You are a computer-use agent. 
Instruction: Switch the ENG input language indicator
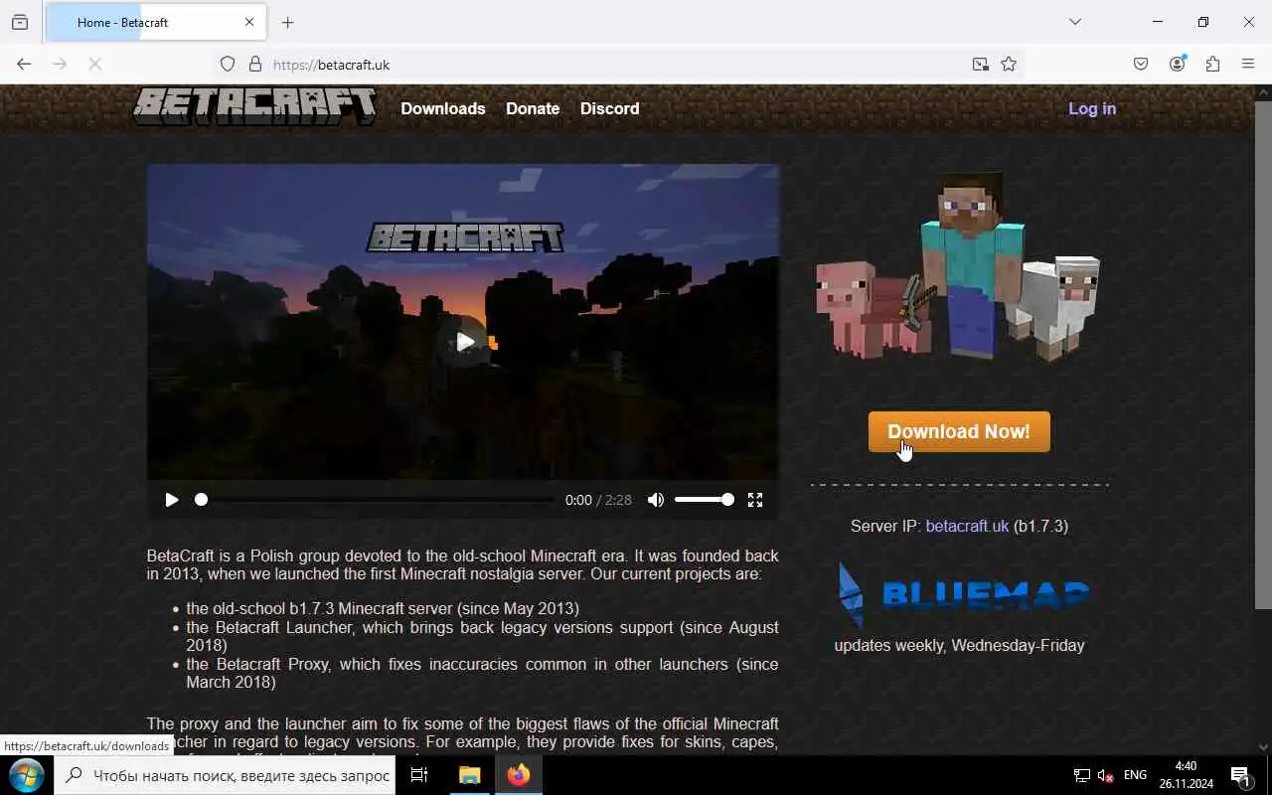click(x=1135, y=775)
